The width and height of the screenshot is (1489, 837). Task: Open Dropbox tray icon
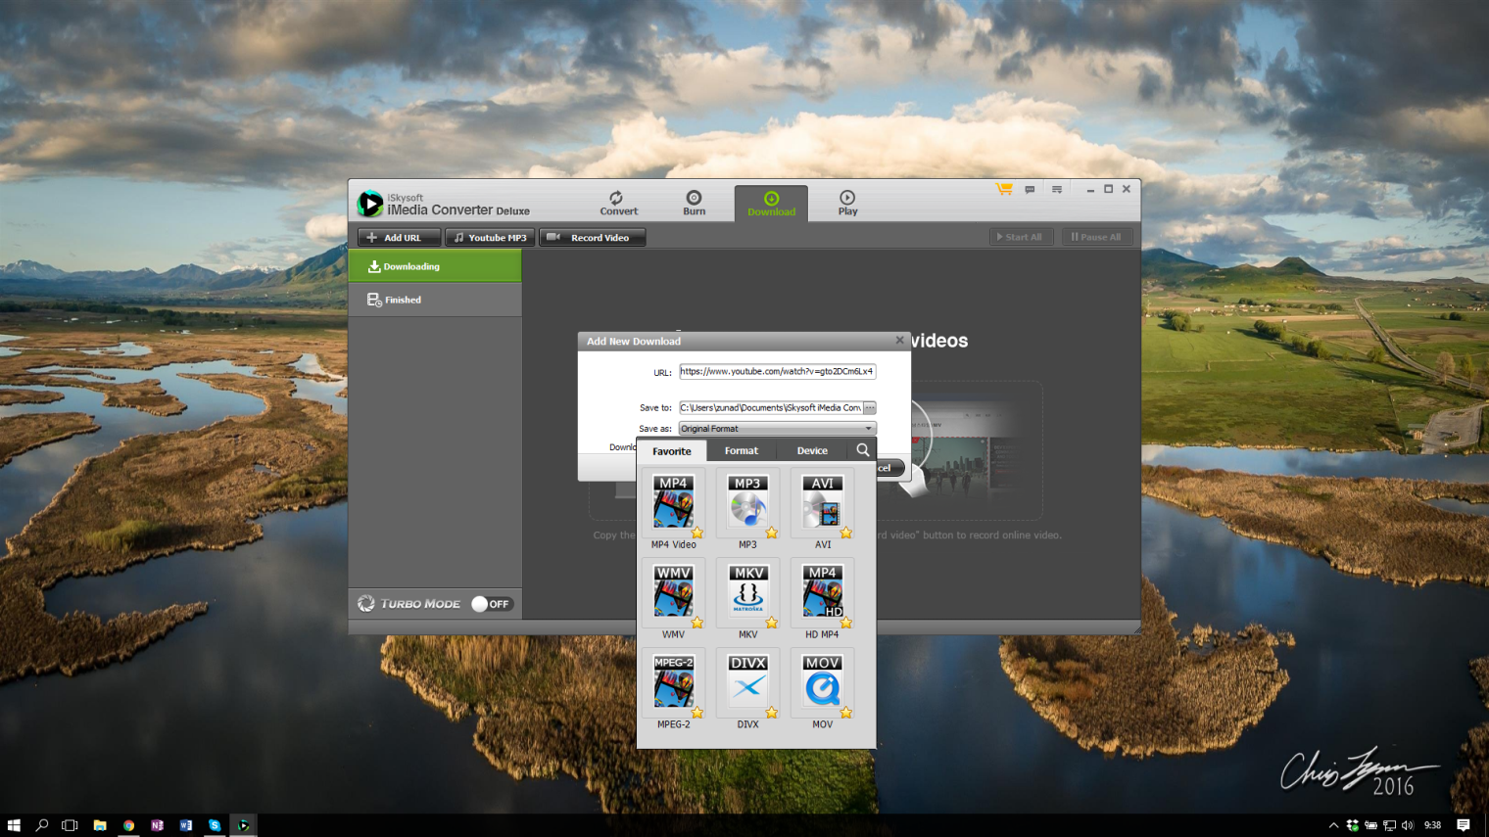point(1352,825)
